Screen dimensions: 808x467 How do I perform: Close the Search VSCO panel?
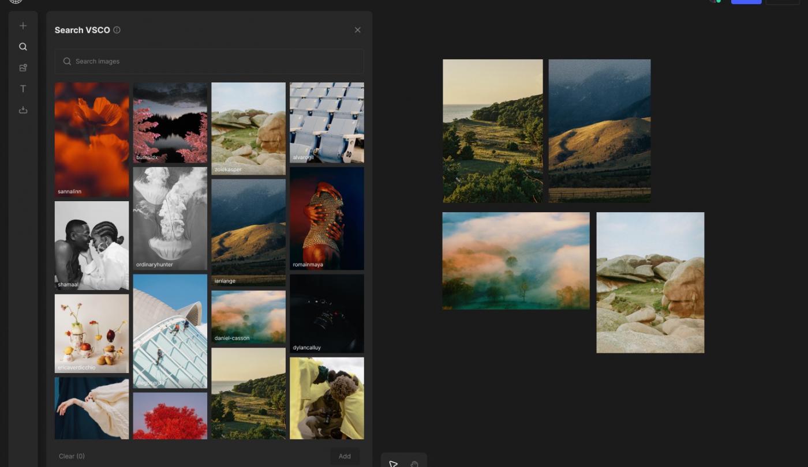click(x=358, y=30)
